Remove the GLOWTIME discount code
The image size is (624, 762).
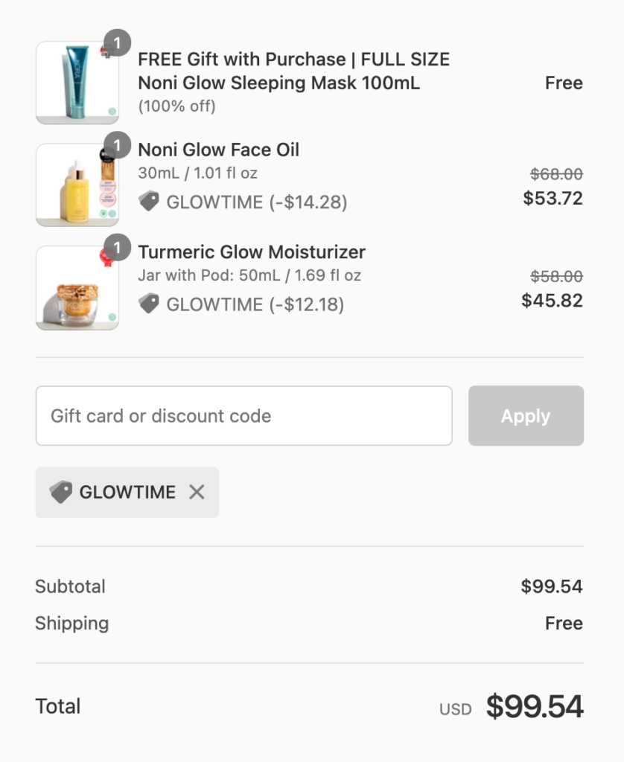197,492
